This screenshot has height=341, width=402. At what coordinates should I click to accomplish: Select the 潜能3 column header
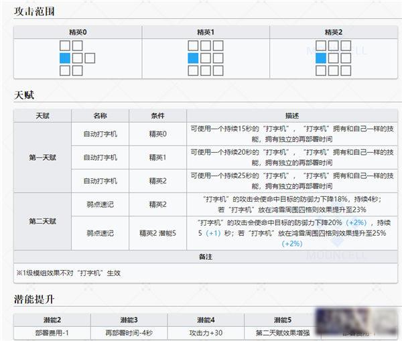click(129, 320)
